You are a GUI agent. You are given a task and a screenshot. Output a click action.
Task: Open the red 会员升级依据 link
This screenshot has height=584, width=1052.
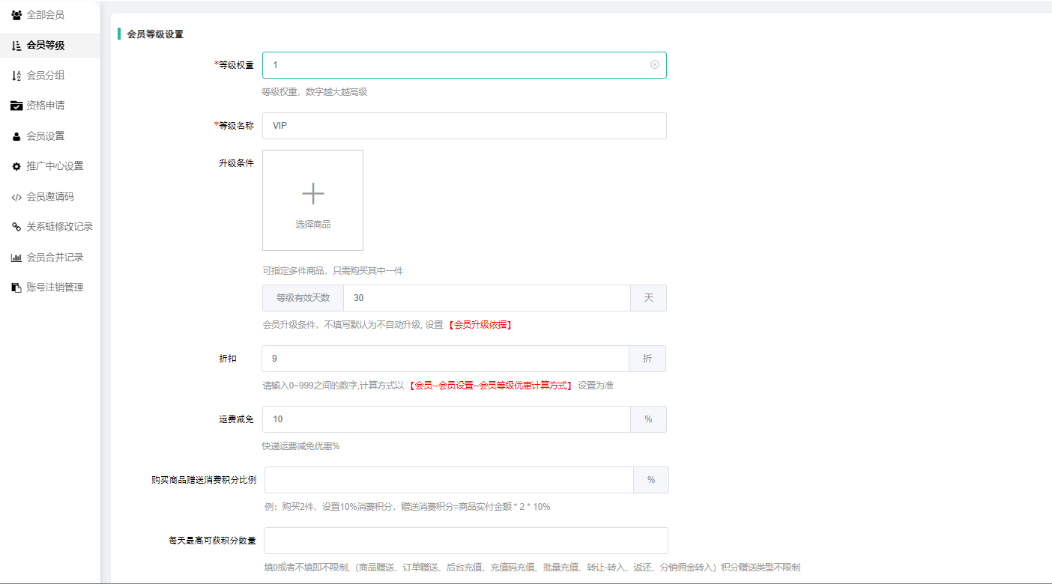[480, 325]
